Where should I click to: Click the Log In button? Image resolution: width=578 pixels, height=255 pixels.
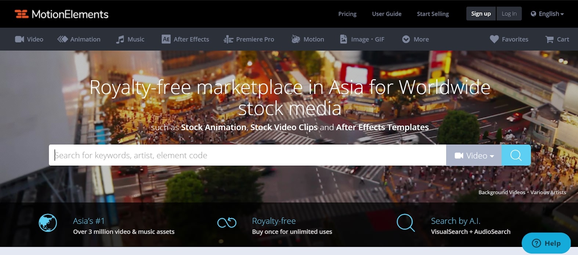tap(509, 14)
